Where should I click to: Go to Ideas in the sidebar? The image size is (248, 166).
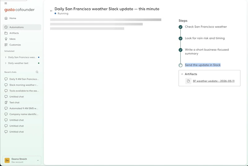(x=22, y=39)
